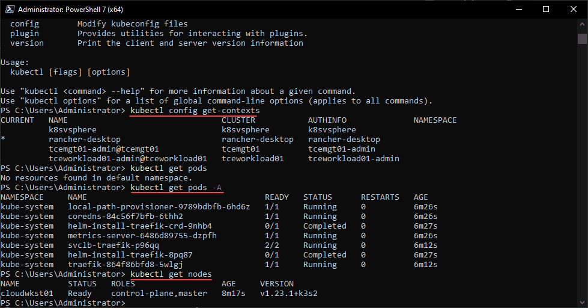Click 'control-plane,master' in ROLES column
Image resolution: width=588 pixels, height=308 pixels.
[159, 294]
